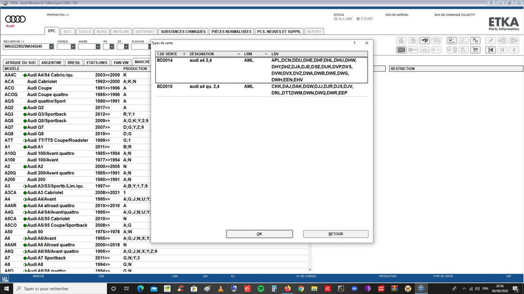Open Calculator from taskbar
The image size is (524, 294).
274,288
